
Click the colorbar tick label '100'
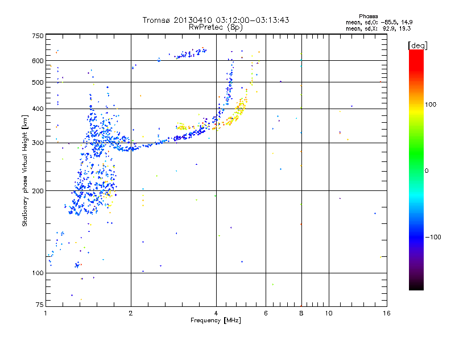coord(431,105)
